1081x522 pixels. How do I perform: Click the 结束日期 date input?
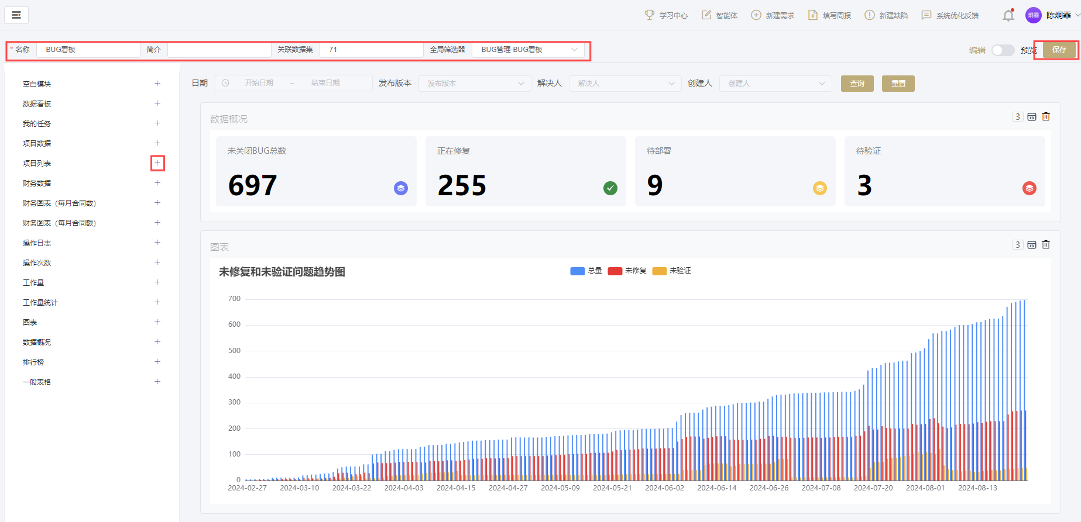[x=325, y=83]
